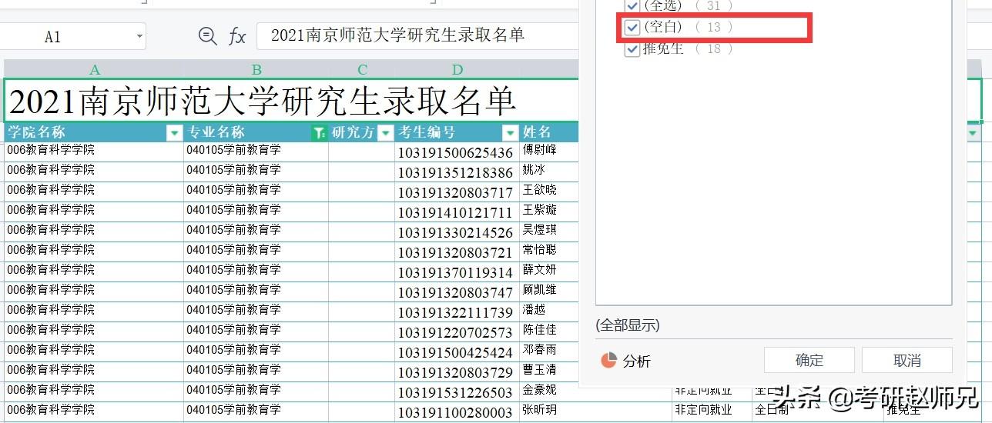Screen dimensions: 992x423
Task: Click the (全部显示) link
Action: pos(628,325)
